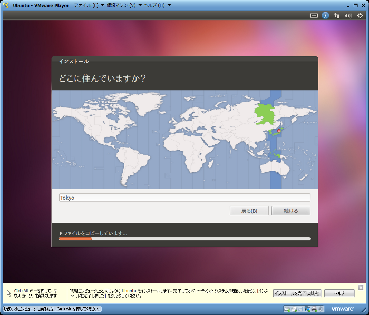Image resolution: width=369 pixels, height=315 pixels.
Task: Open the 仮想マシン(V) menu
Action: 121,5
